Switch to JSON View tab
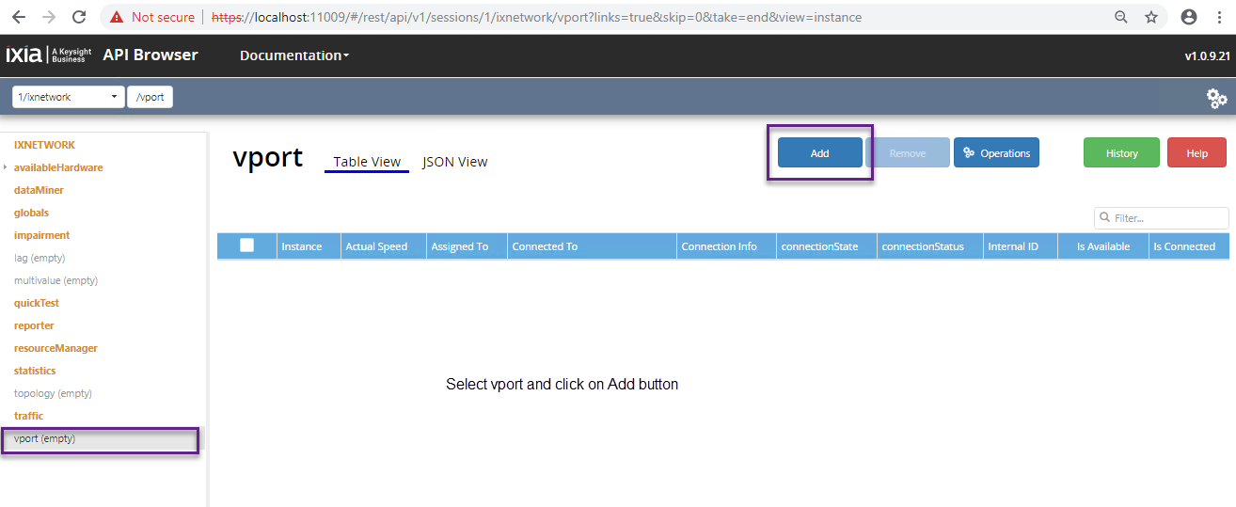 (454, 162)
